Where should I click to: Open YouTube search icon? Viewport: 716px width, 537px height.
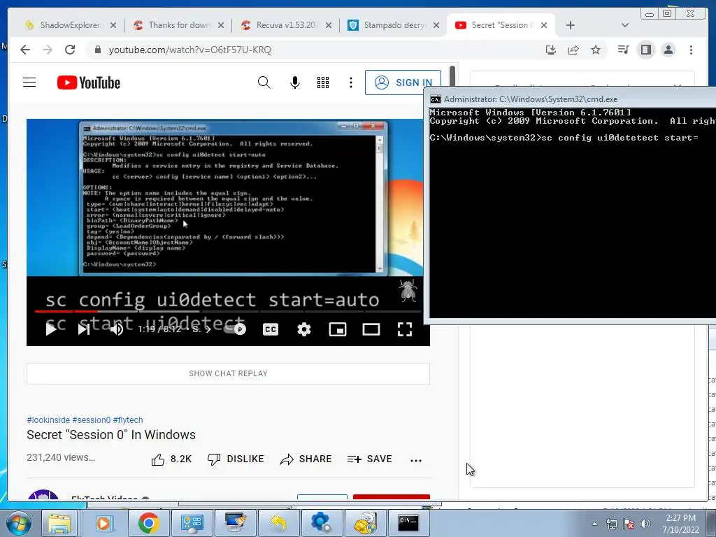pos(264,83)
